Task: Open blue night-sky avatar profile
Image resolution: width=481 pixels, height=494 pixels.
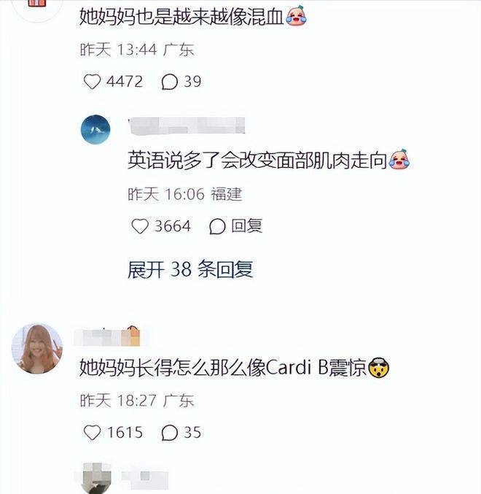Action: click(95, 129)
